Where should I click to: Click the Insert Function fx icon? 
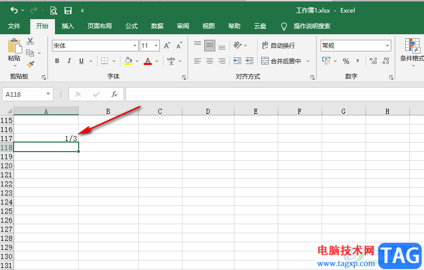tap(114, 94)
